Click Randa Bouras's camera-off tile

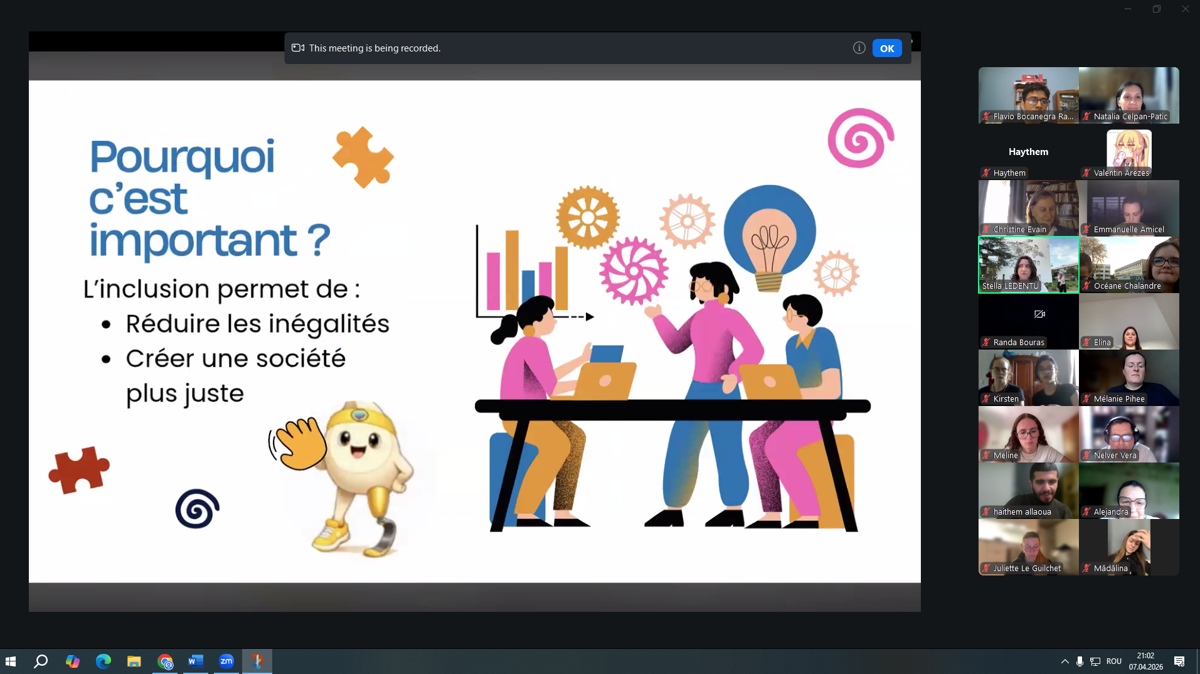[1028, 321]
